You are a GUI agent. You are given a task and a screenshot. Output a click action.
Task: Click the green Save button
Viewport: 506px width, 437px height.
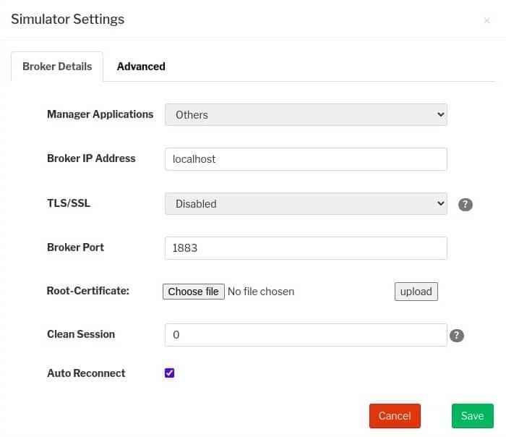click(x=473, y=416)
